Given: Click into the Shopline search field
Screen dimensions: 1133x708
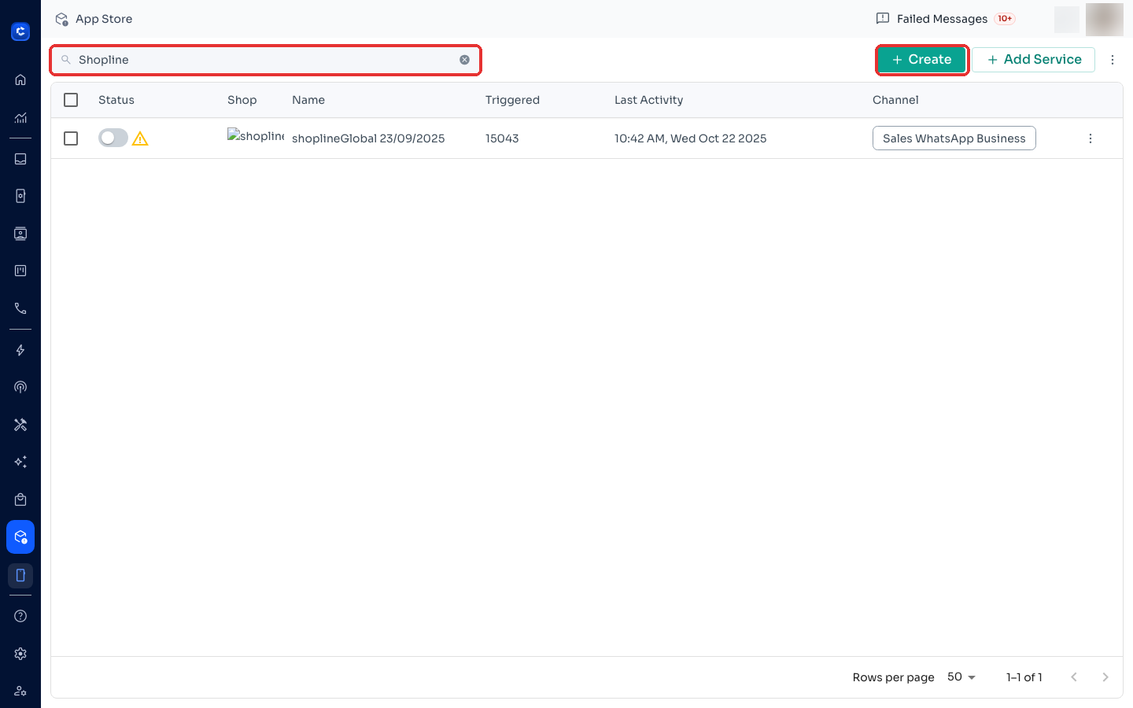Looking at the screenshot, I should [x=266, y=60].
